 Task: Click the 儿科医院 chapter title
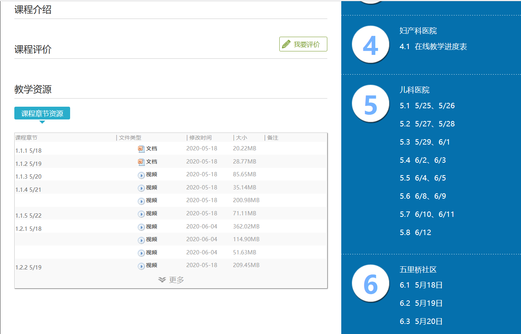[414, 90]
